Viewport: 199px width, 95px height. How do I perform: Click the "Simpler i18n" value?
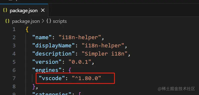(105, 54)
